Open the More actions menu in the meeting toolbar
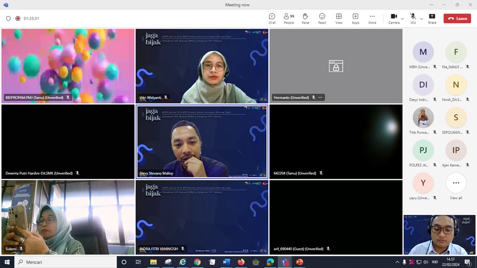 click(x=372, y=18)
